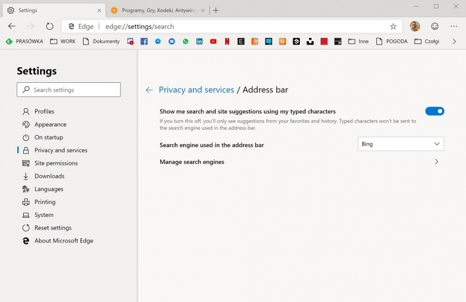Click the smiley feedback icon
This screenshot has width=466, height=302.
coord(434,27)
